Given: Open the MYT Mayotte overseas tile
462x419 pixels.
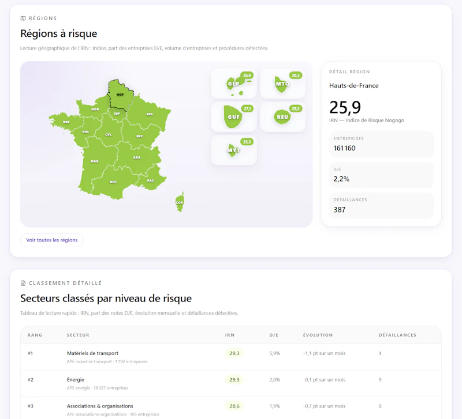Looking at the screenshot, I should [x=234, y=150].
